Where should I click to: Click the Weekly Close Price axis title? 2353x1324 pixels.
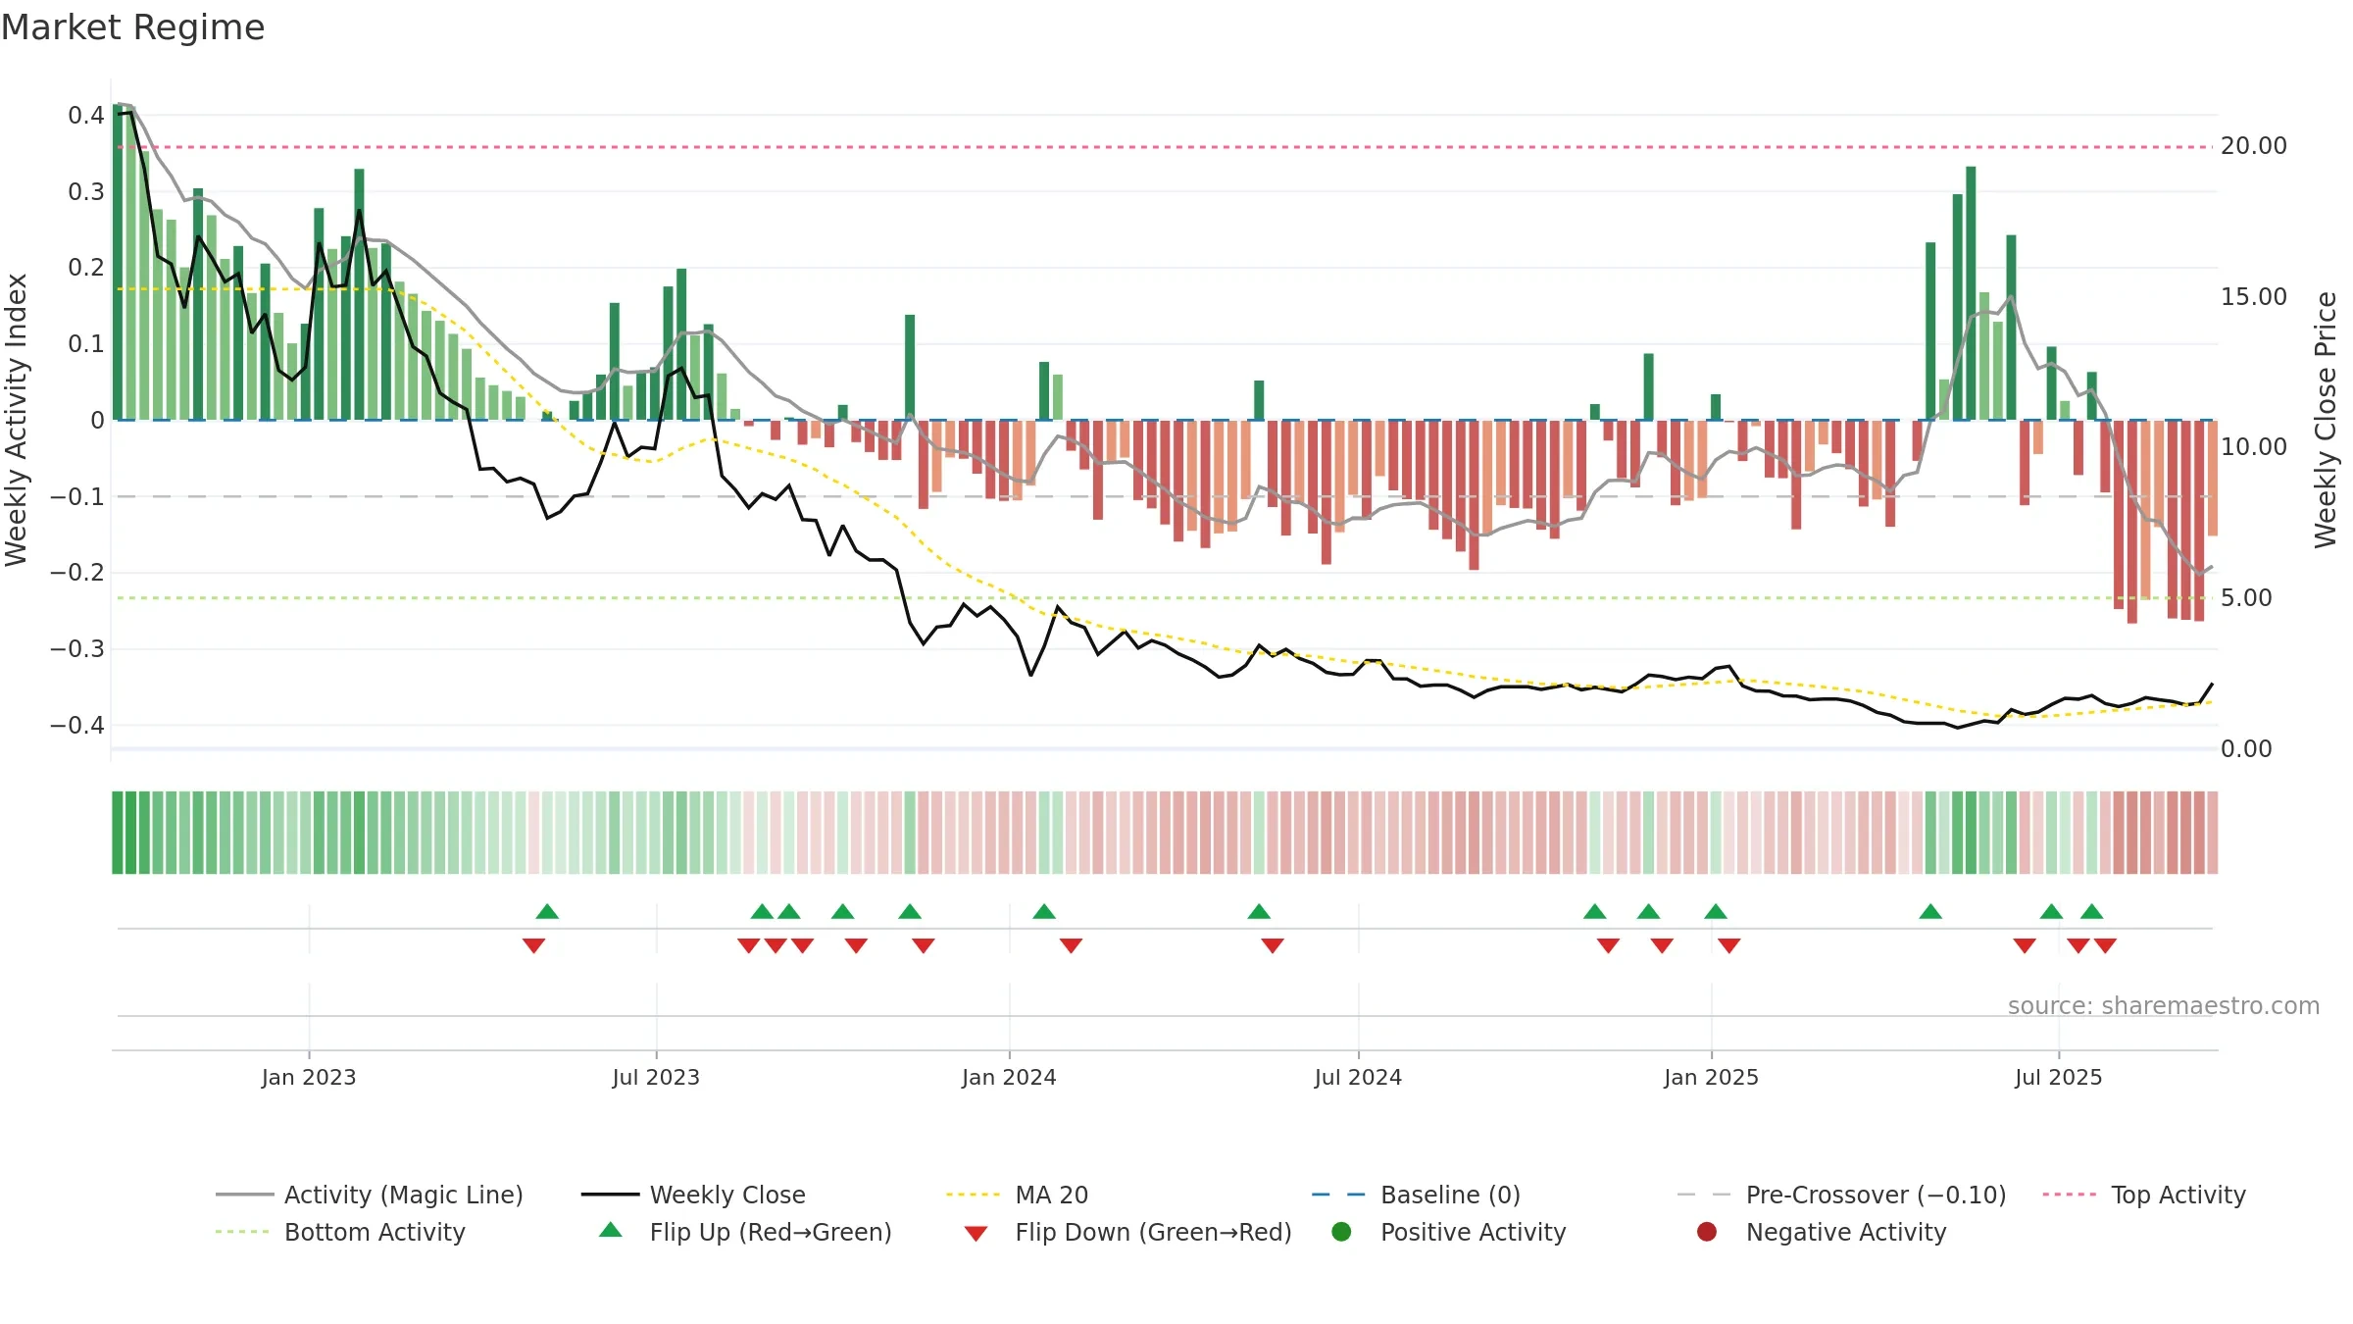coord(2326,420)
